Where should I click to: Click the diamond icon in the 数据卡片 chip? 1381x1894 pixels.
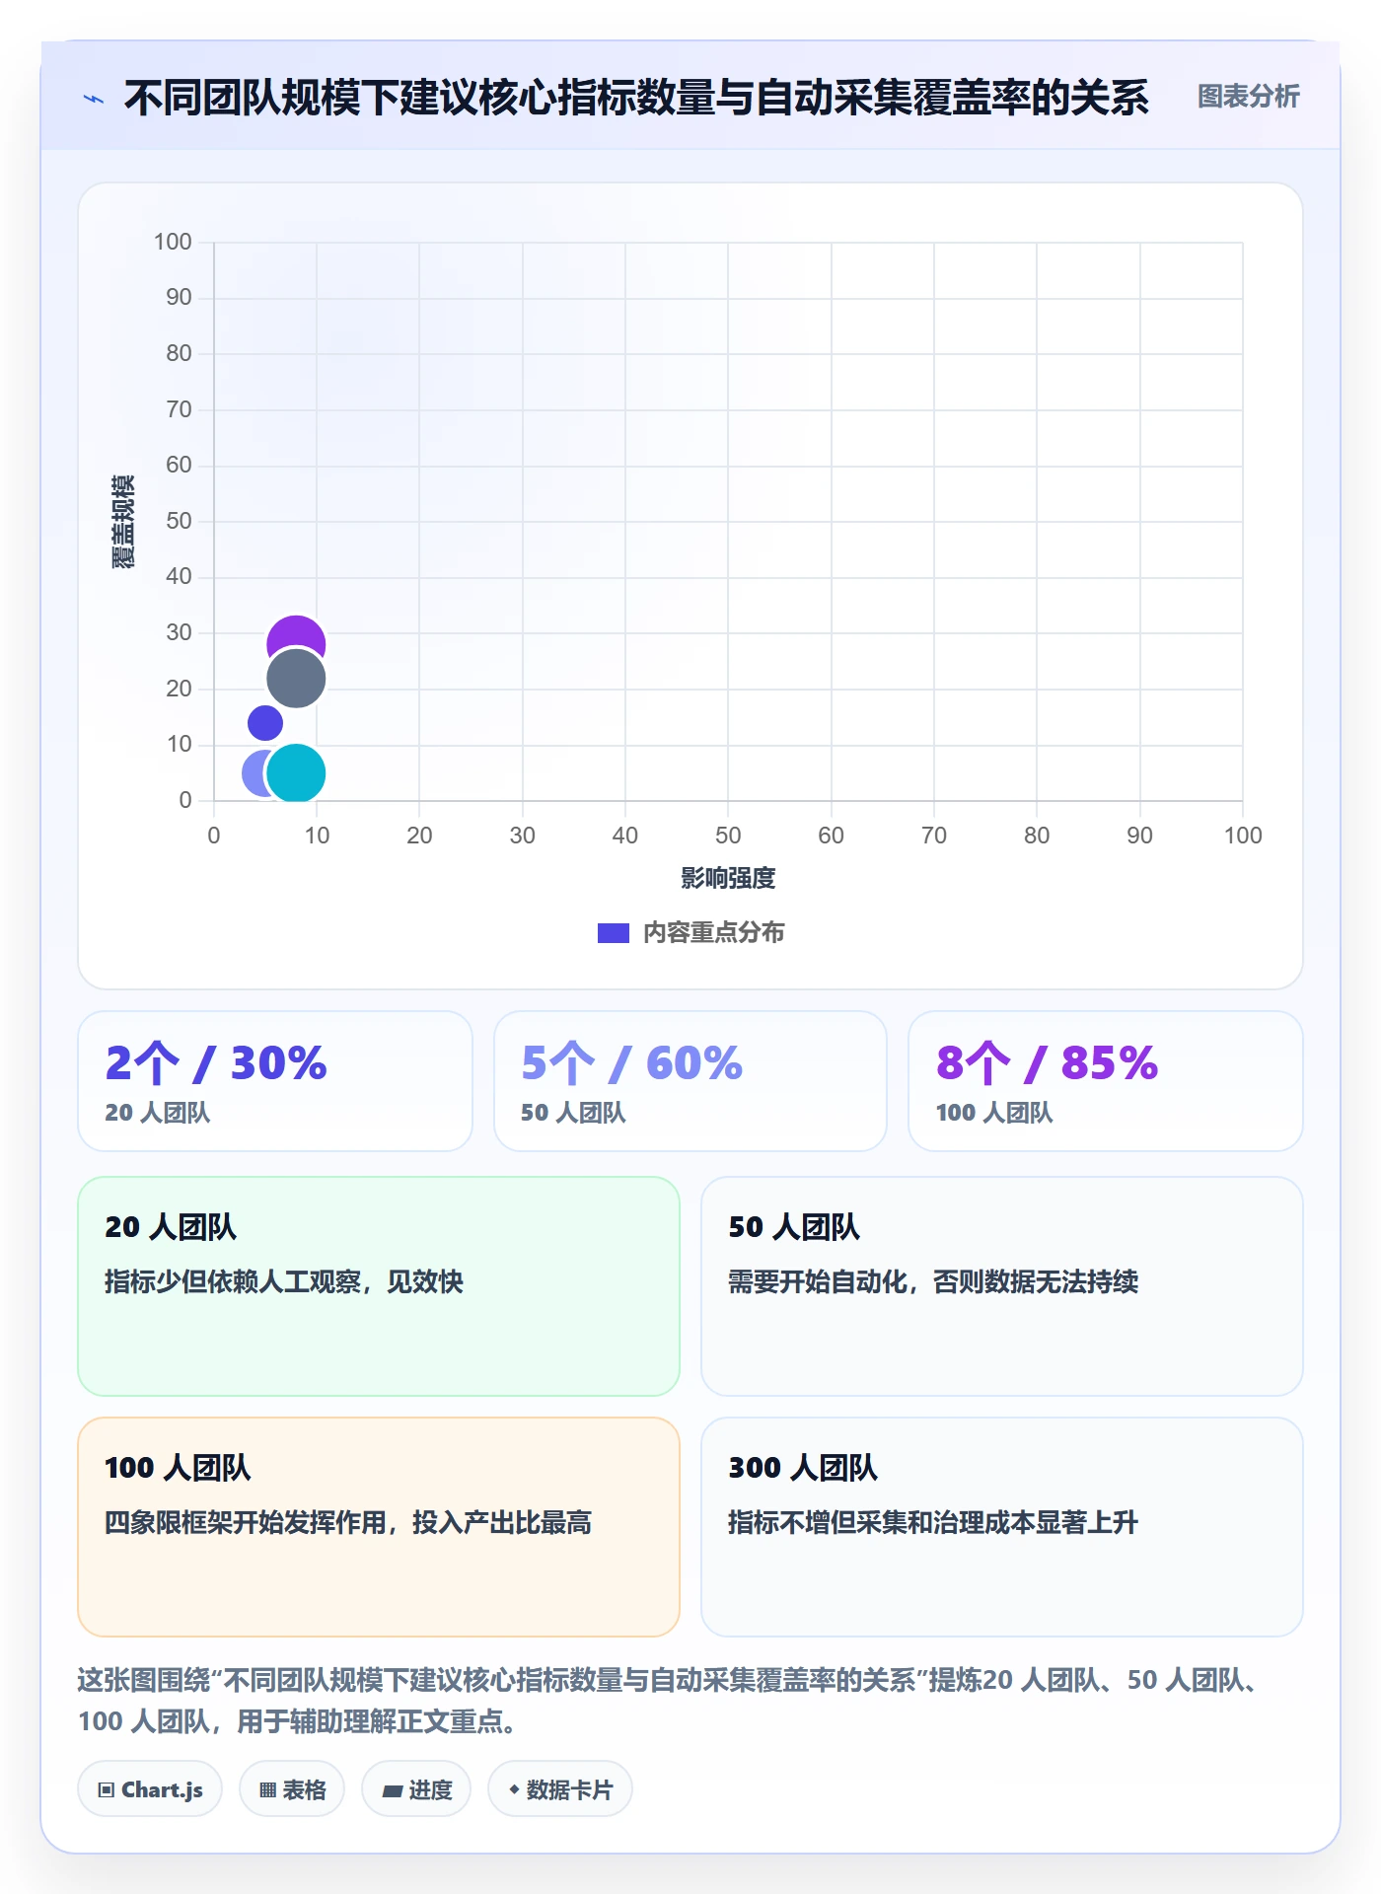(x=514, y=1789)
